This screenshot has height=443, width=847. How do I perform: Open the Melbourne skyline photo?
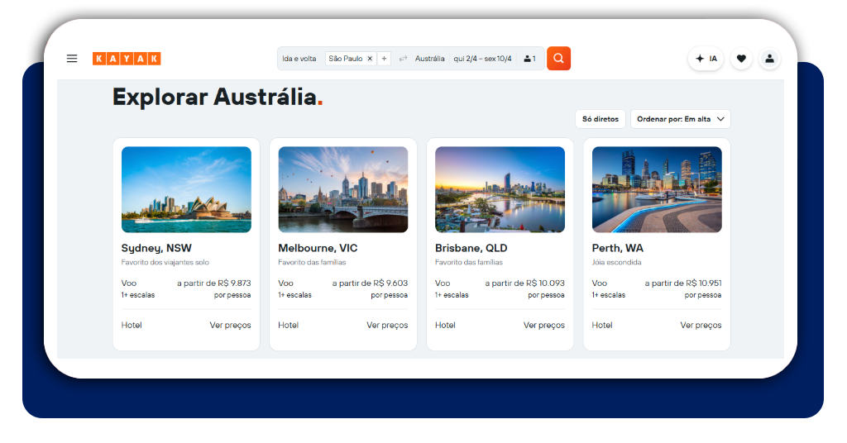pos(343,189)
